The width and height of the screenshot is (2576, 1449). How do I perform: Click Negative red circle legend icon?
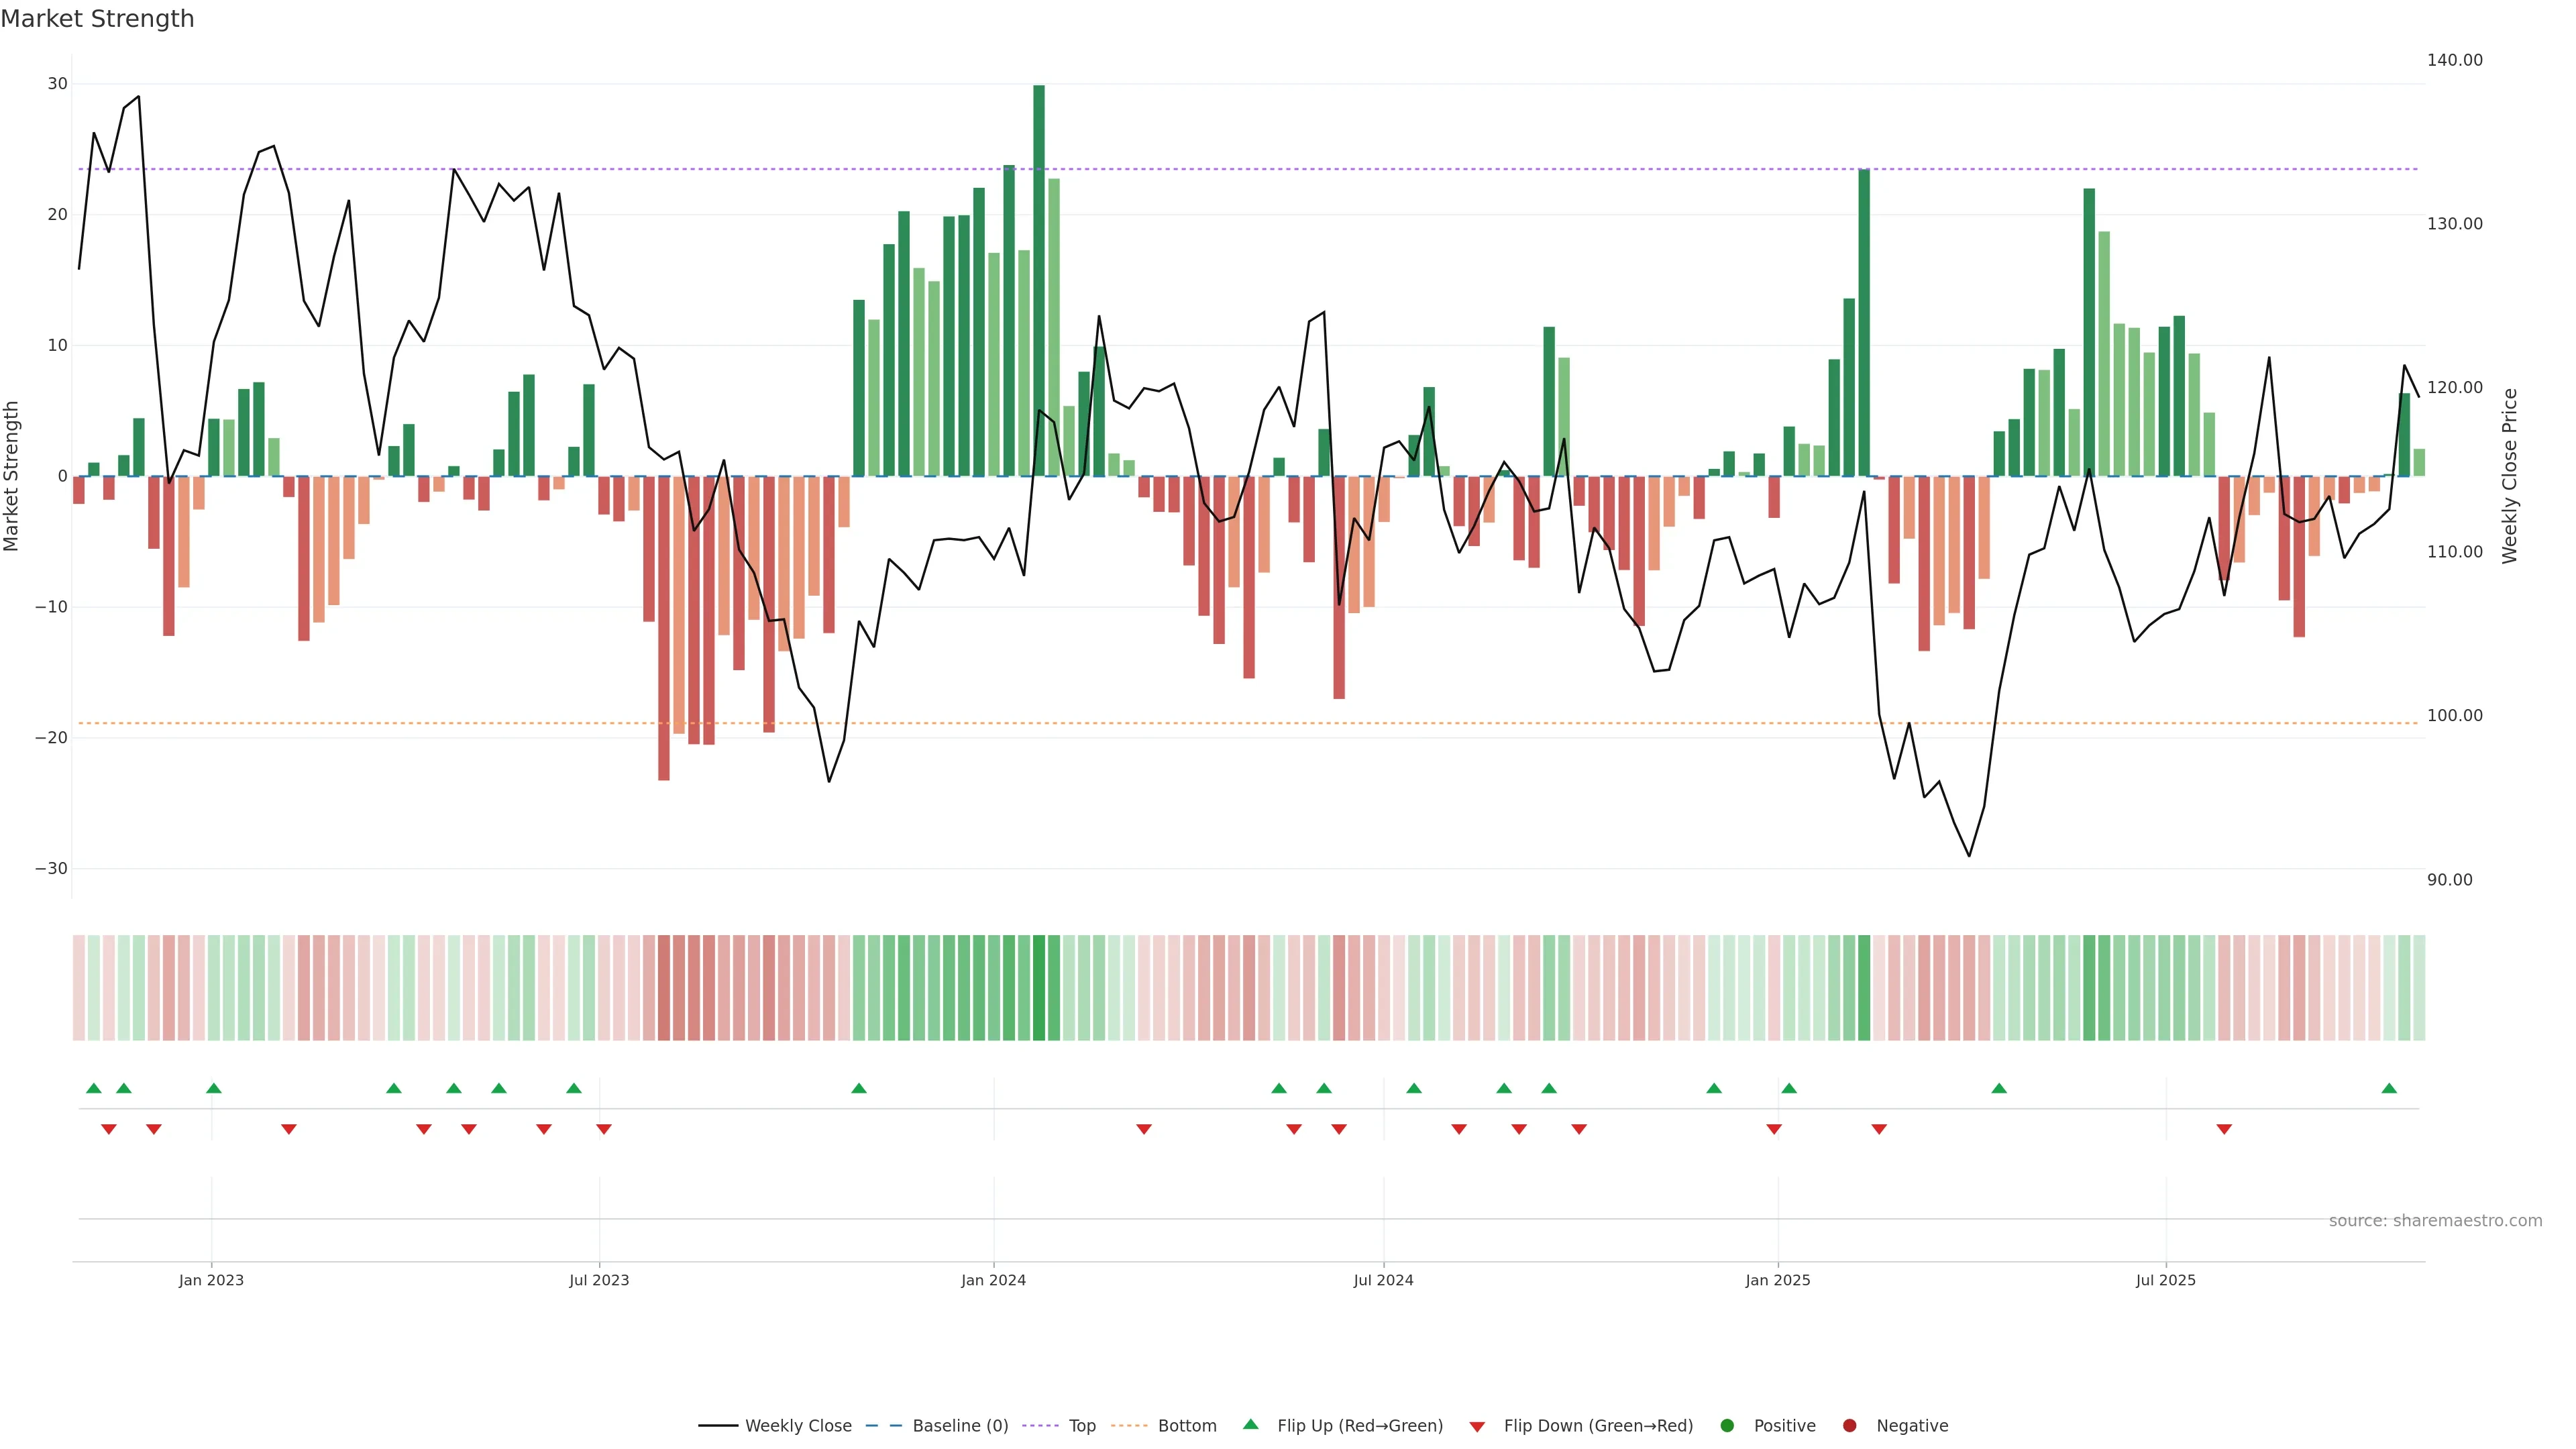(x=1849, y=1425)
